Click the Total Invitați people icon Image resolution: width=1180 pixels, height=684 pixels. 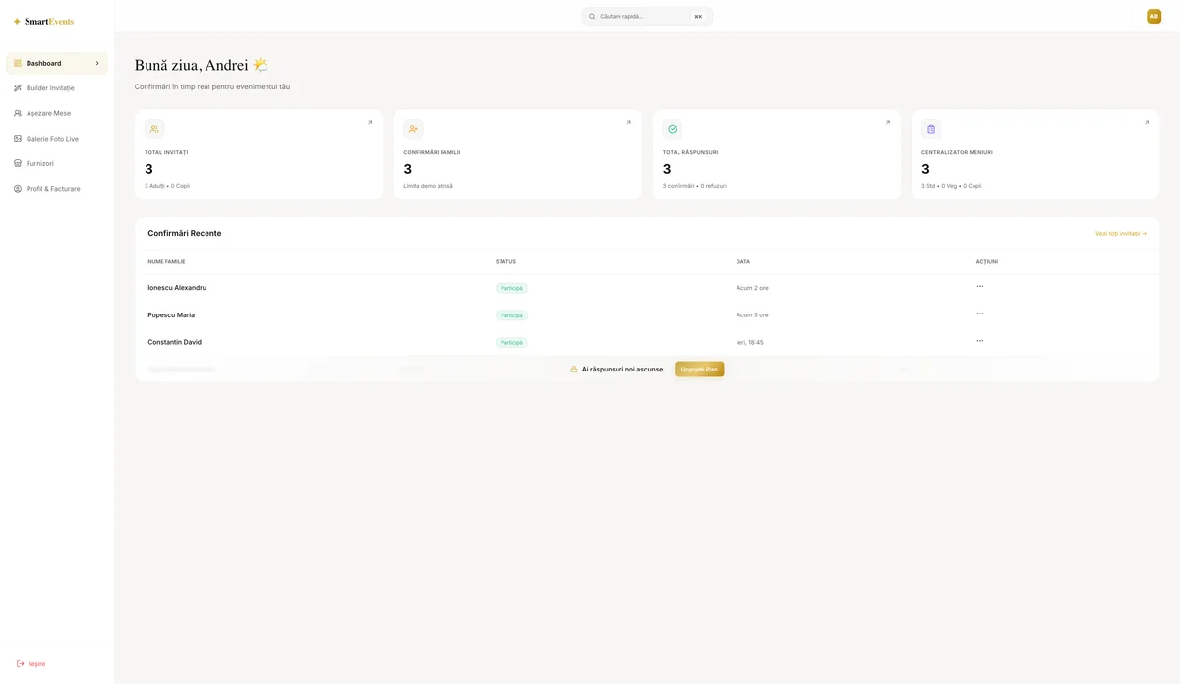[154, 129]
